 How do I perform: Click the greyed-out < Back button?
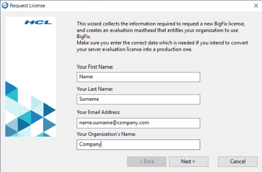[x=147, y=162]
